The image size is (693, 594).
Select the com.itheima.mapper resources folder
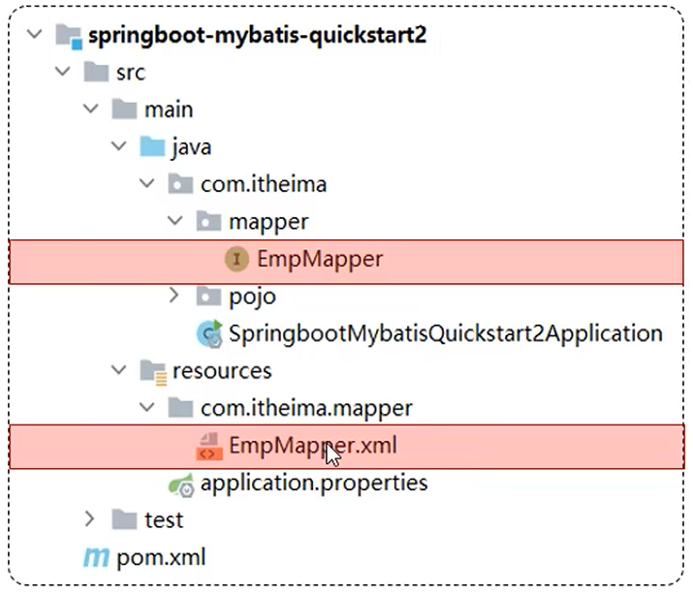306,408
